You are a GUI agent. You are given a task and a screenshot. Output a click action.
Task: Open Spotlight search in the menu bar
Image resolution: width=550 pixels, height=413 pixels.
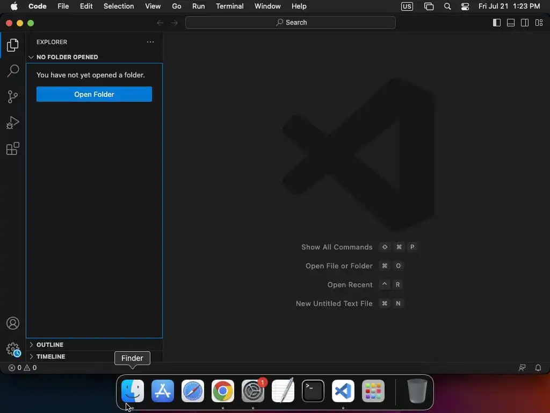[447, 6]
